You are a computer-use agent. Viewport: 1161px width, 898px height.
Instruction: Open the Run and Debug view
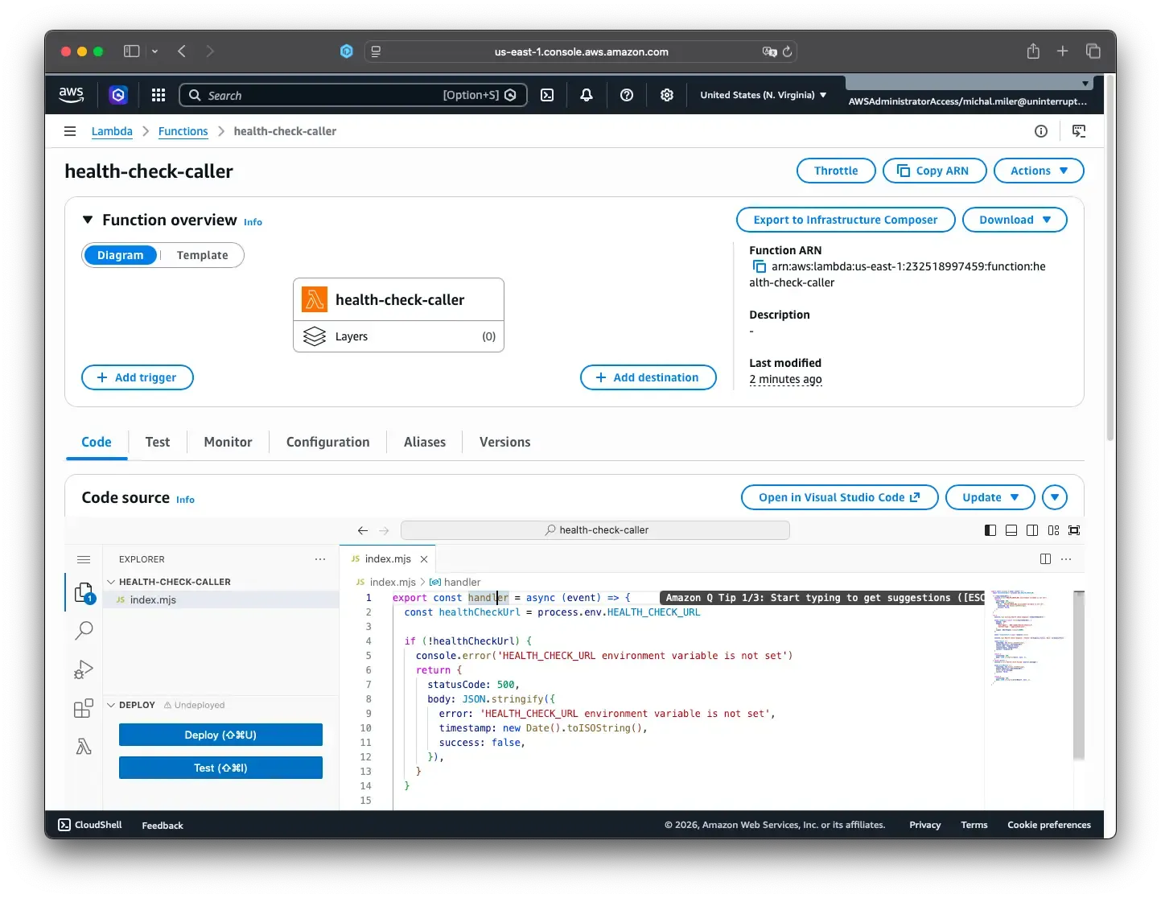[84, 669]
